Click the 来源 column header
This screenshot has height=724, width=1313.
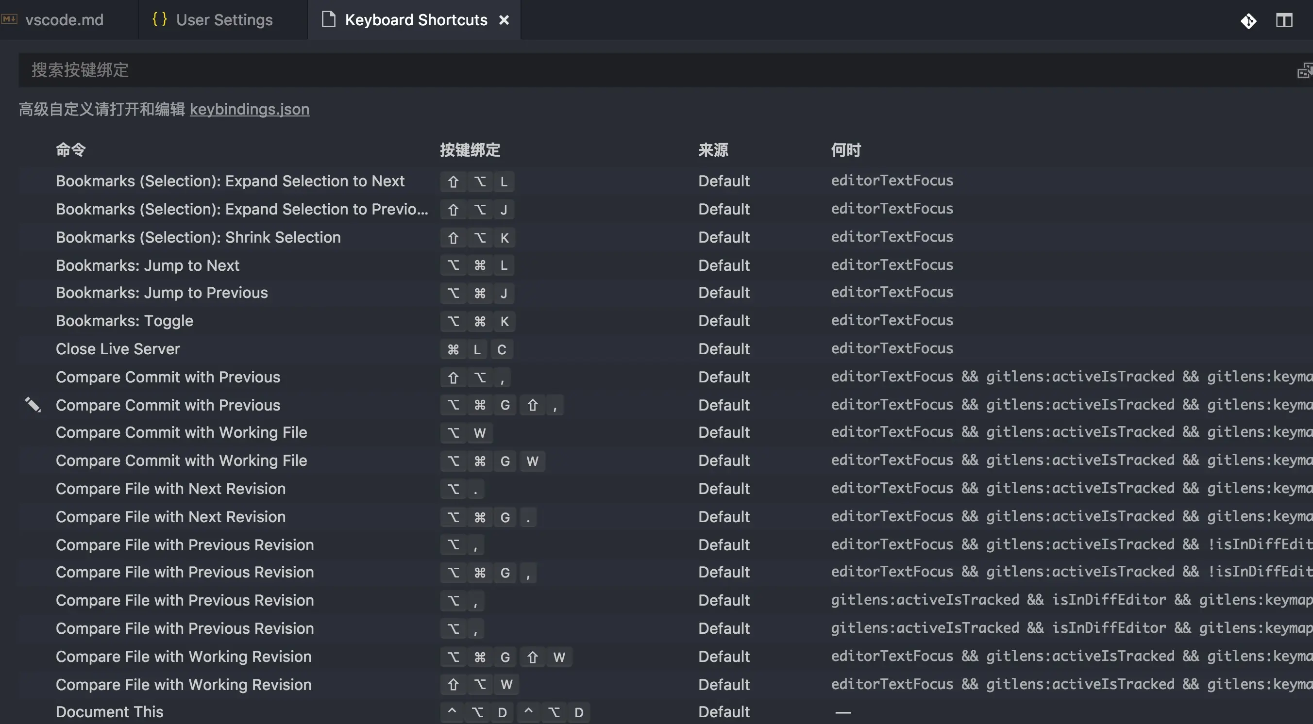[713, 150]
